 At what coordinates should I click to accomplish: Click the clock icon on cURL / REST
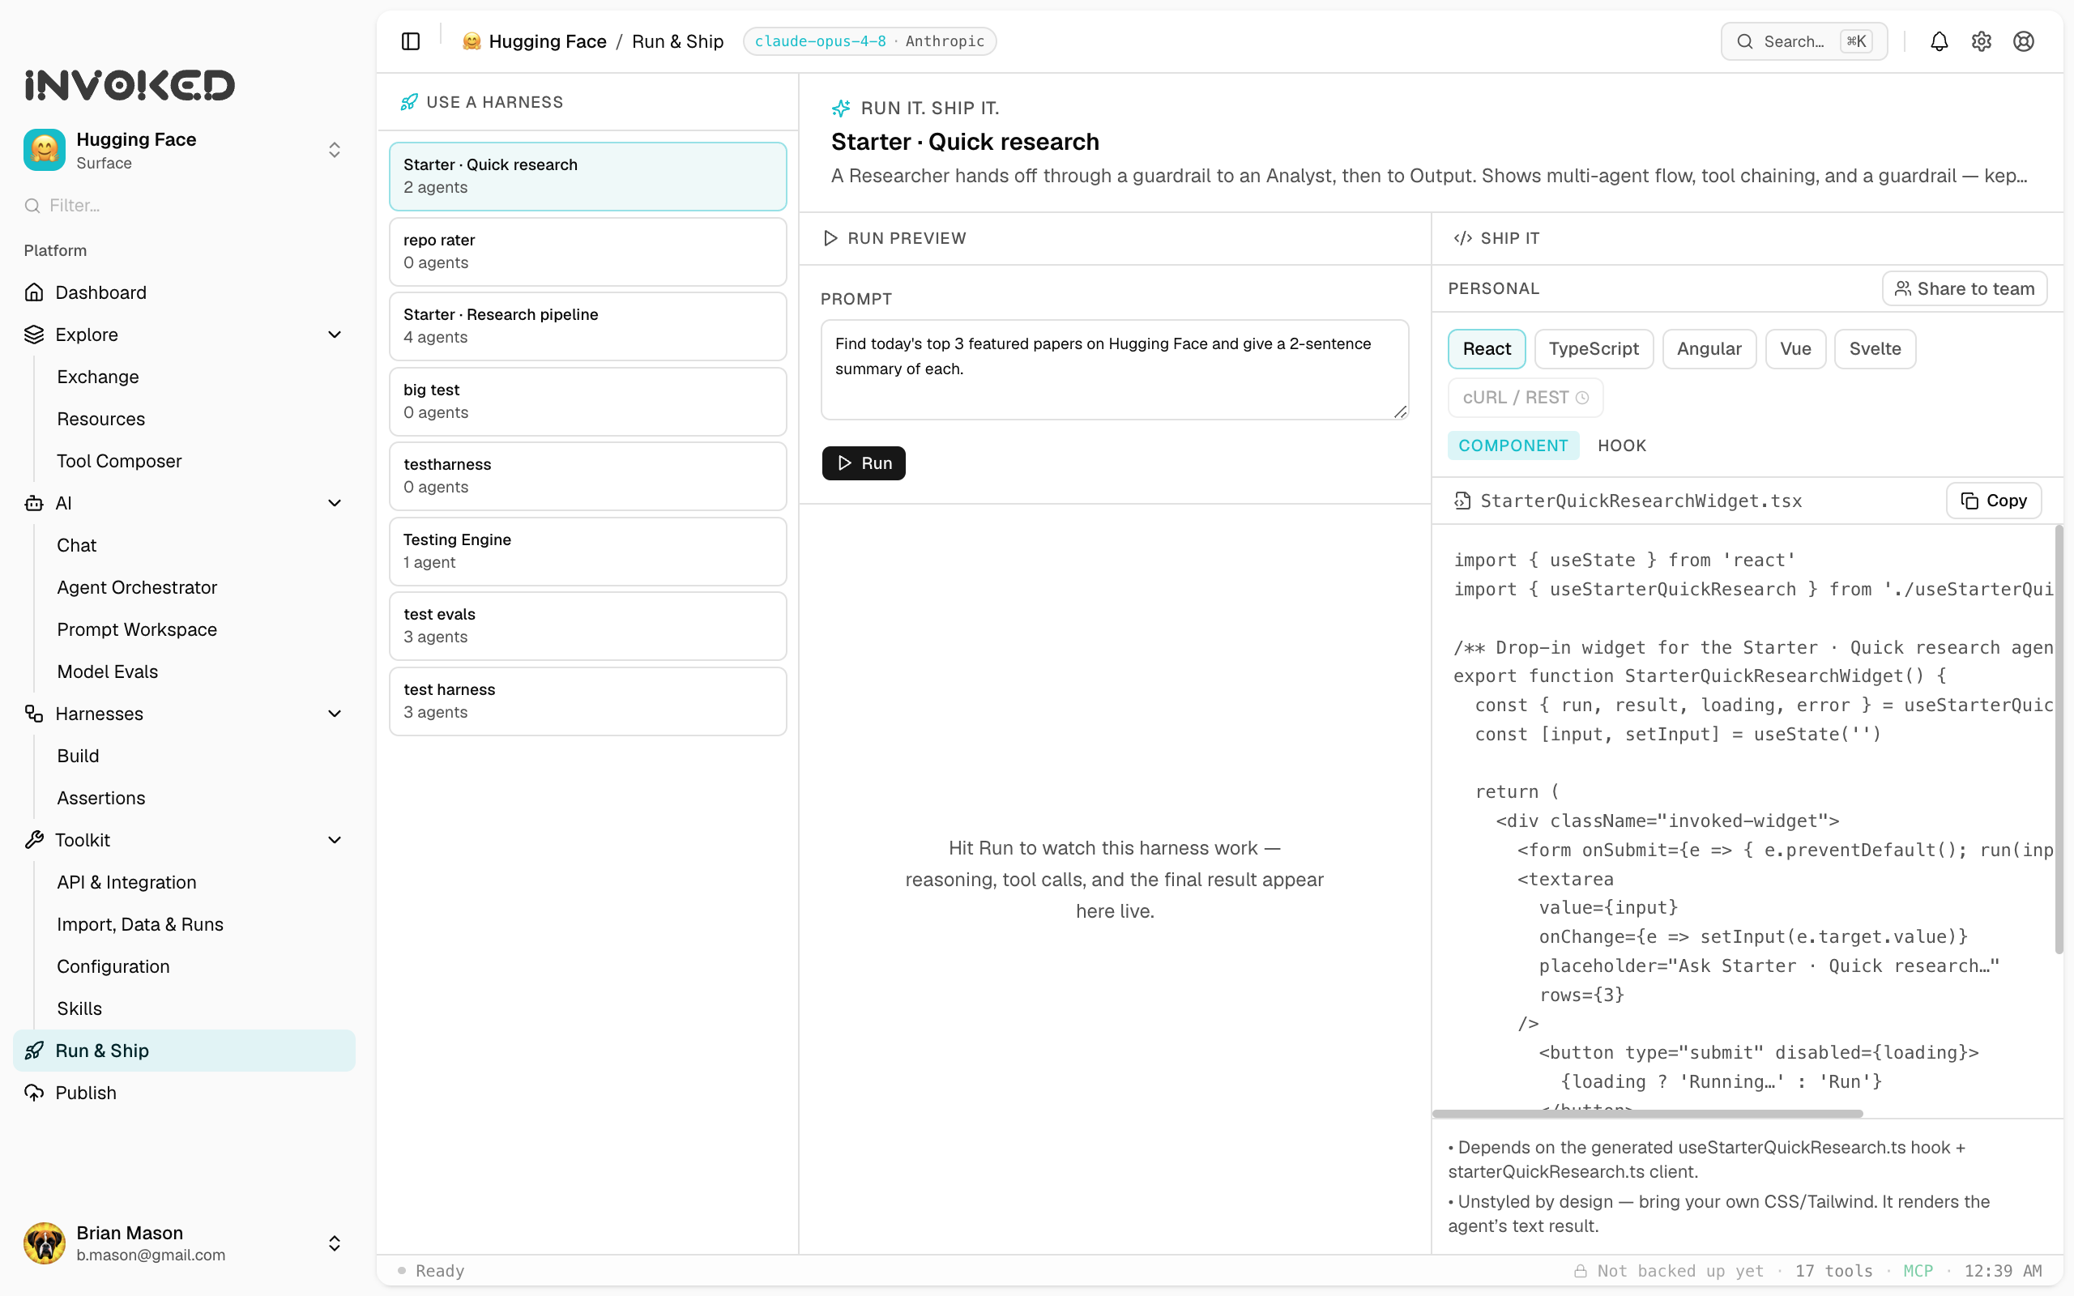tap(1582, 398)
